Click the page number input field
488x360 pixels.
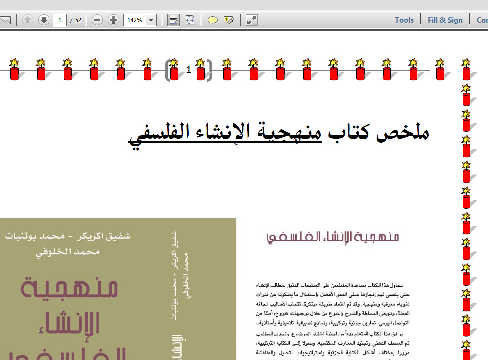[x=60, y=20]
